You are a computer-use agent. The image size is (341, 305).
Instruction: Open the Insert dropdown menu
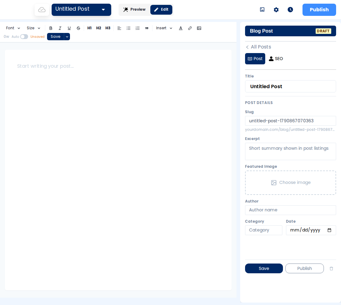coord(164,28)
